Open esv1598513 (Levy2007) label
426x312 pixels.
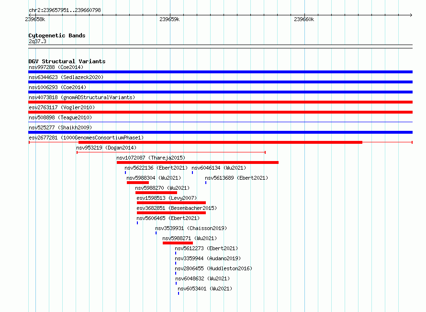click(x=167, y=198)
